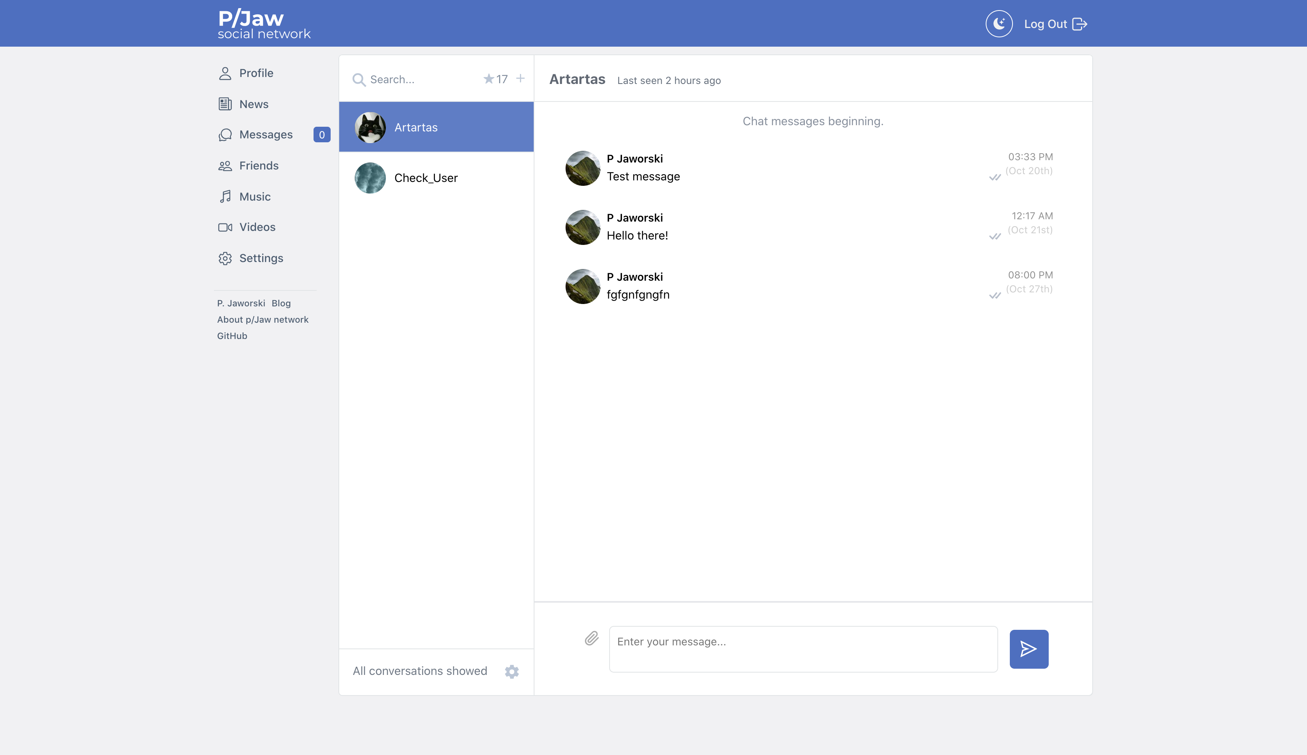This screenshot has width=1307, height=755.
Task: Click the search magnifier icon
Action: tap(359, 80)
